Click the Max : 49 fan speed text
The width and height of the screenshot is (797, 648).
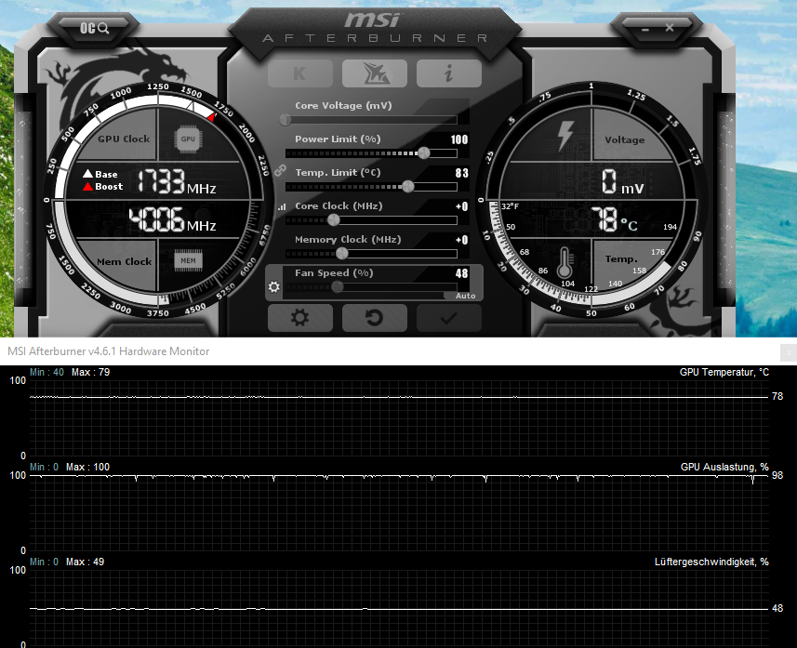click(x=85, y=562)
